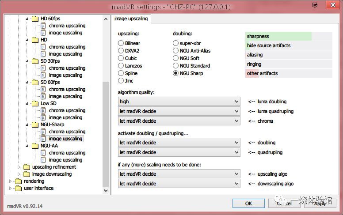Click chroma upscaling page icon under HD 60fps

coord(43,26)
